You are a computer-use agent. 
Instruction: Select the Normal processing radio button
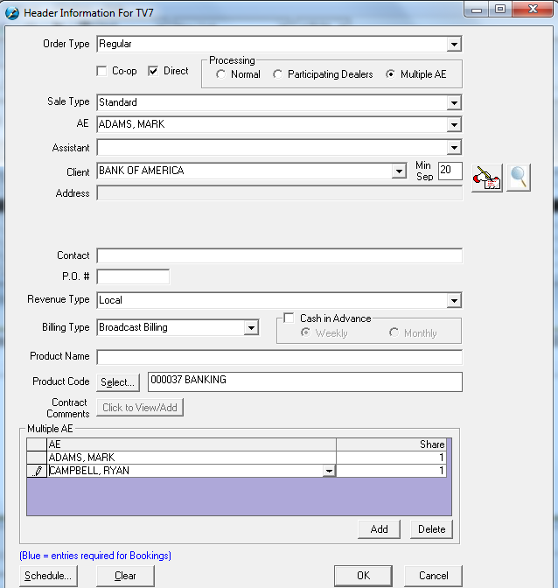coord(221,74)
